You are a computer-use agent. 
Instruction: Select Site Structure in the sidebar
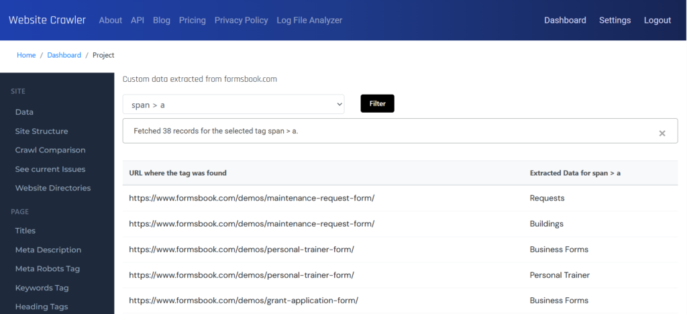[x=42, y=131]
